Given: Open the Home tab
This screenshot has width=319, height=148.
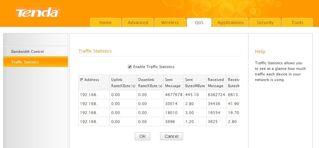Looking at the screenshot, I should point(105,23).
